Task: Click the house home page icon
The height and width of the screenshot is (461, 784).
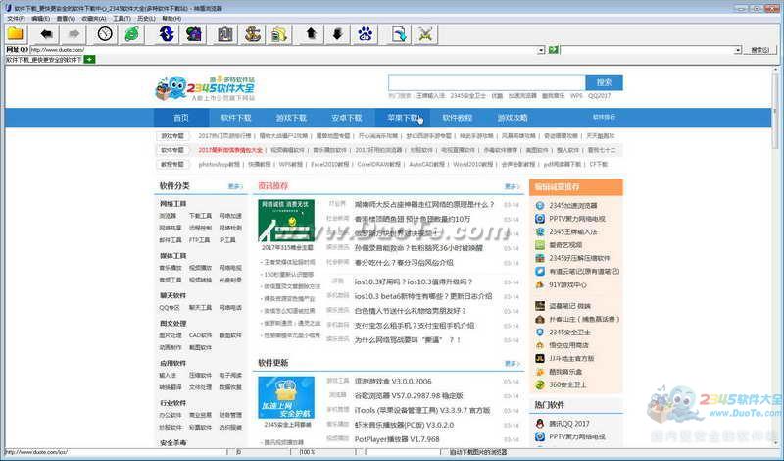Action: click(x=193, y=34)
